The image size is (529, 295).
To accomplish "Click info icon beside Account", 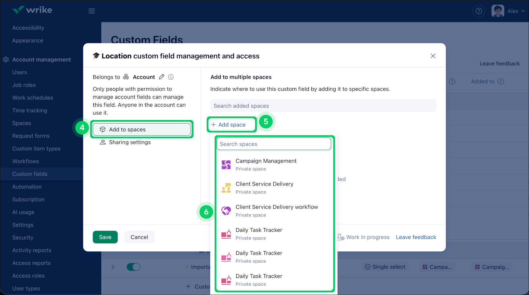I will click(x=171, y=77).
